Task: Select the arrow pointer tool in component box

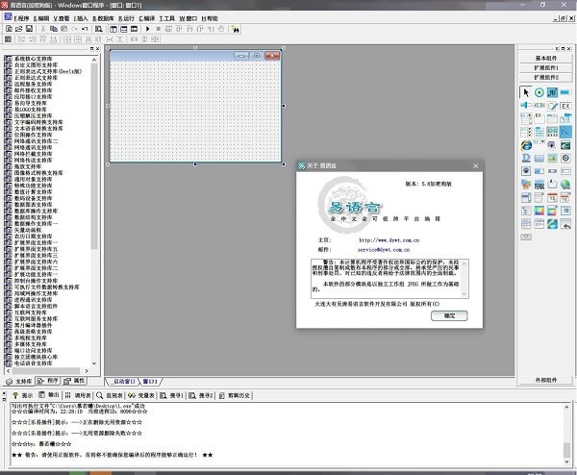Action: (526, 92)
